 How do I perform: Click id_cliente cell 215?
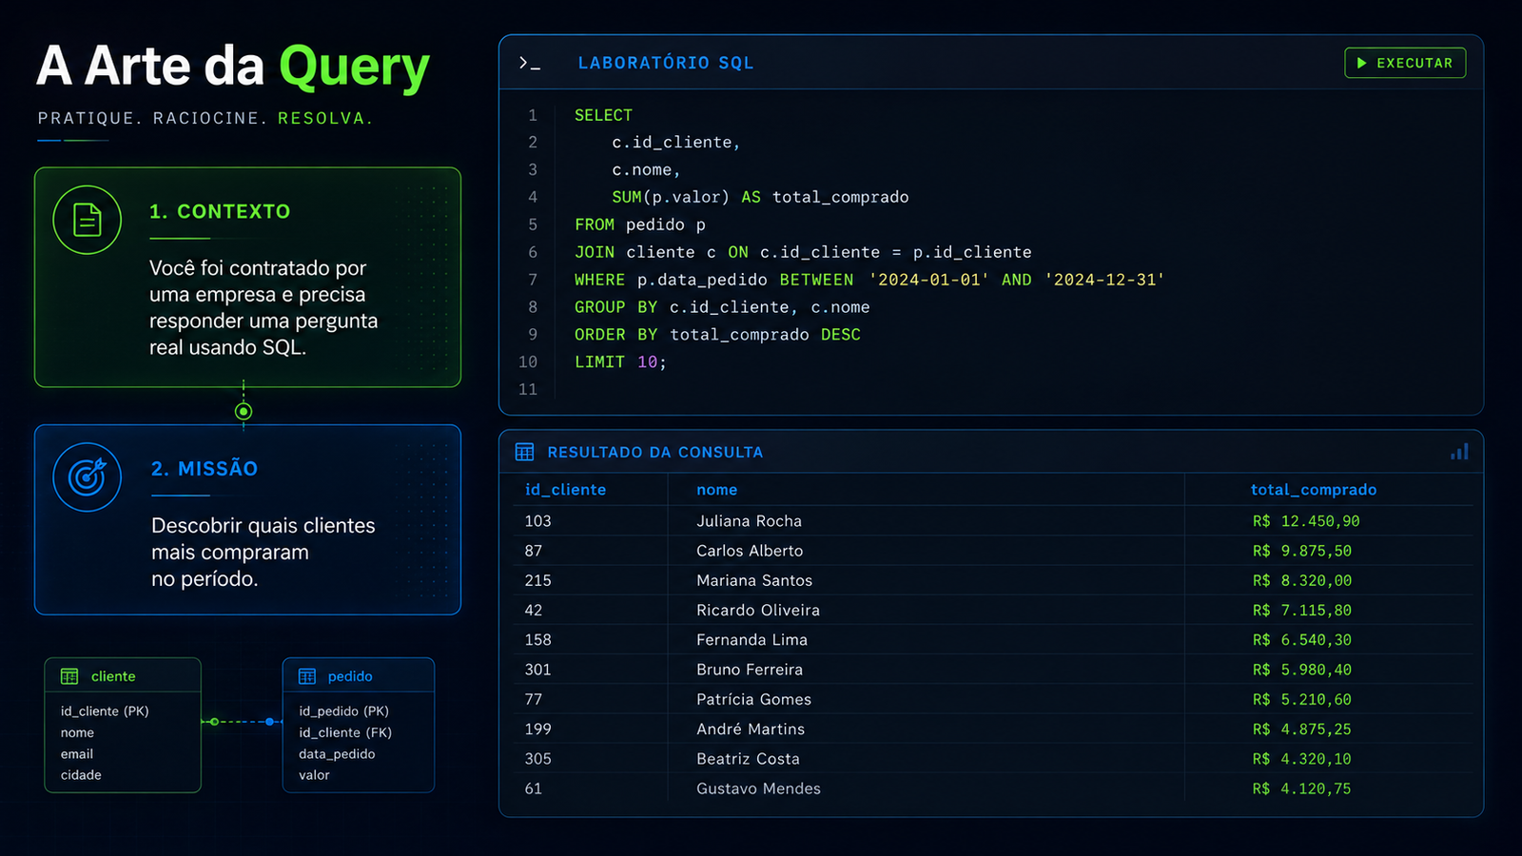538,580
